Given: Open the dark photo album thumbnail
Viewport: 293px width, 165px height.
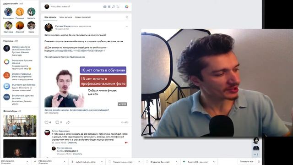Looking at the screenshot, I should coord(20,148).
